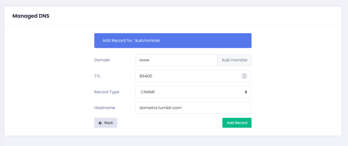Click the Hostname field label
Image resolution: width=348 pixels, height=146 pixels.
pos(105,108)
